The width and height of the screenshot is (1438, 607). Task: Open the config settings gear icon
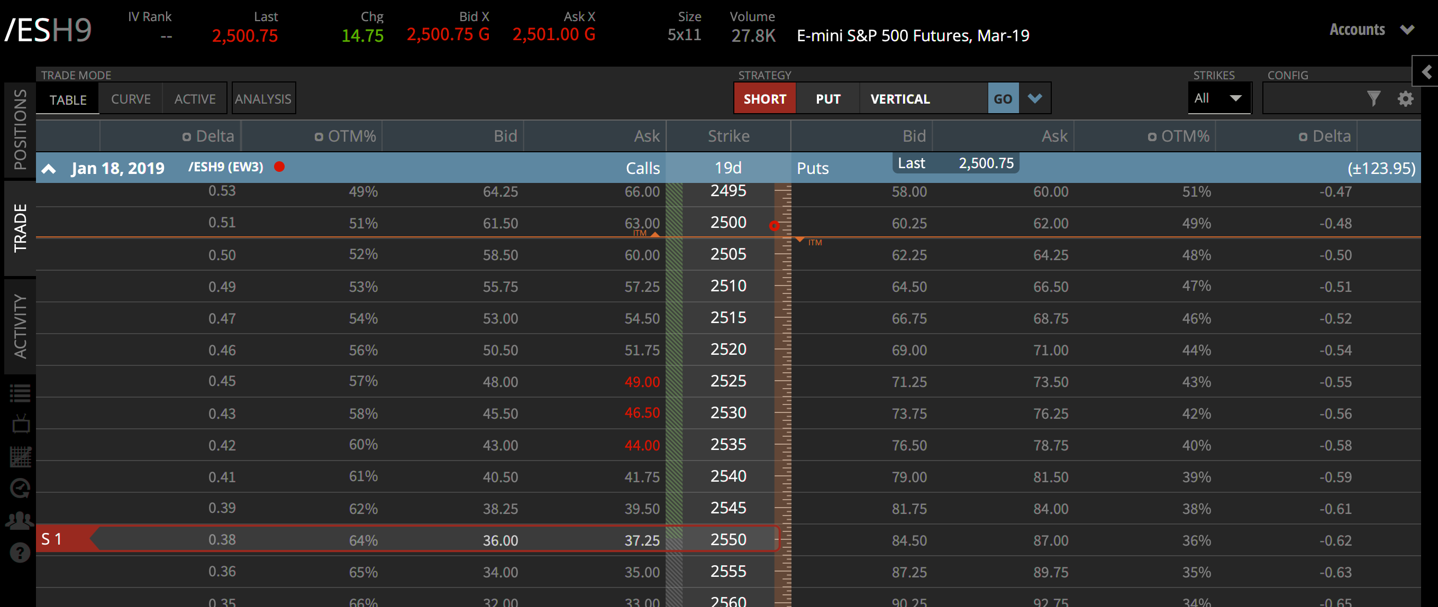(1405, 99)
